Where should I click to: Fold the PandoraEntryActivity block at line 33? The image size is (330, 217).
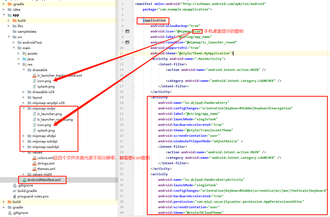tap(133, 174)
